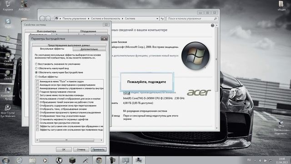Close the Свойства системы dialog
The height and width of the screenshot is (164, 291).
click(x=106, y=25)
